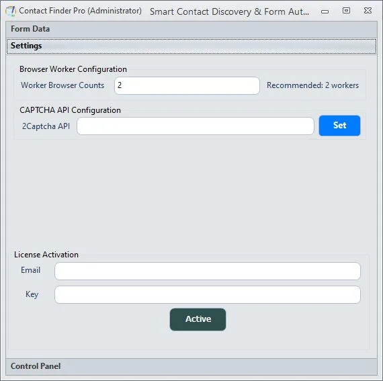This screenshot has width=383, height=381.
Task: Focus the Worker Browser Counts field
Action: click(x=187, y=85)
